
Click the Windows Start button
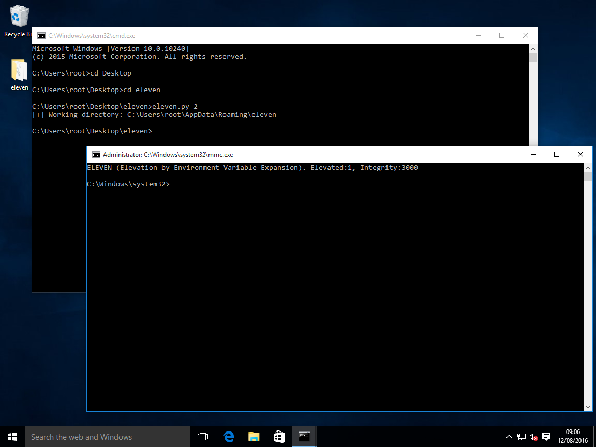(12, 437)
